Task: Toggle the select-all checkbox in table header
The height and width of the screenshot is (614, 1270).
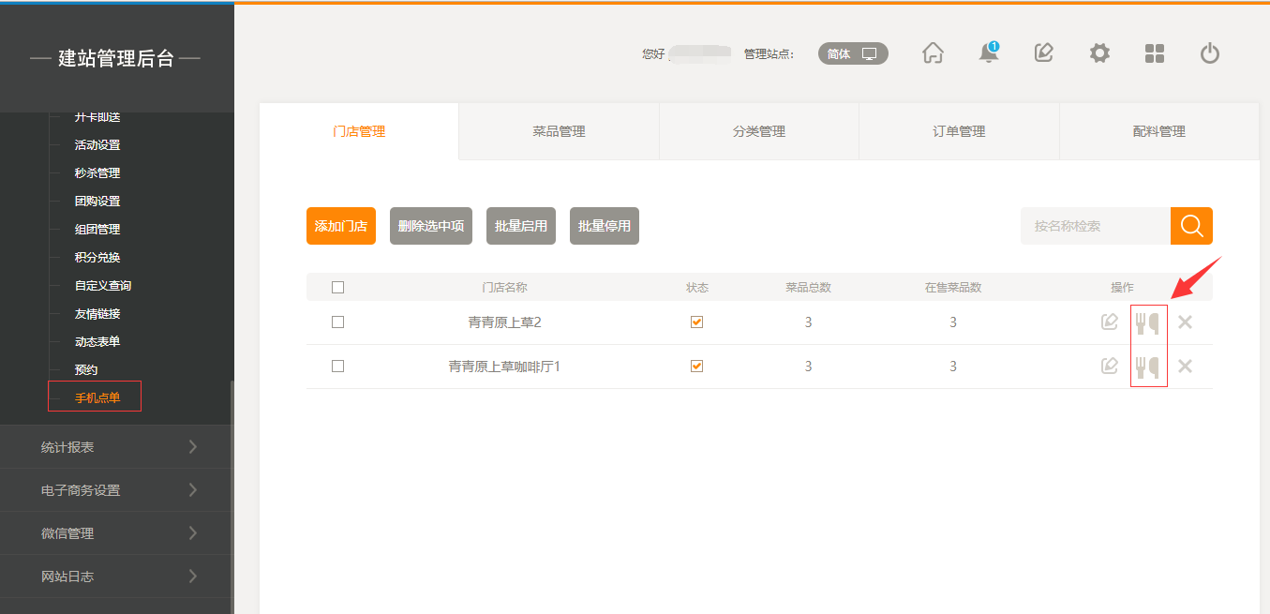Action: pos(338,288)
